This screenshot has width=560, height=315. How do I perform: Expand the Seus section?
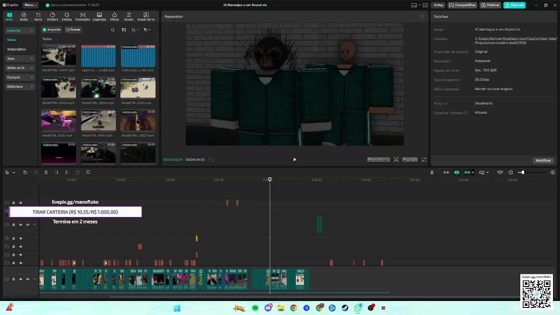pos(20,59)
